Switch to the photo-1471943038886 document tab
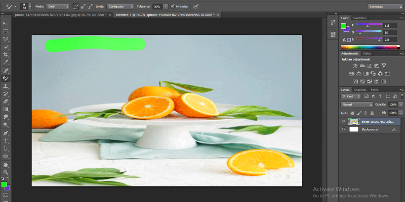This screenshot has width=405, height=202. [60, 15]
